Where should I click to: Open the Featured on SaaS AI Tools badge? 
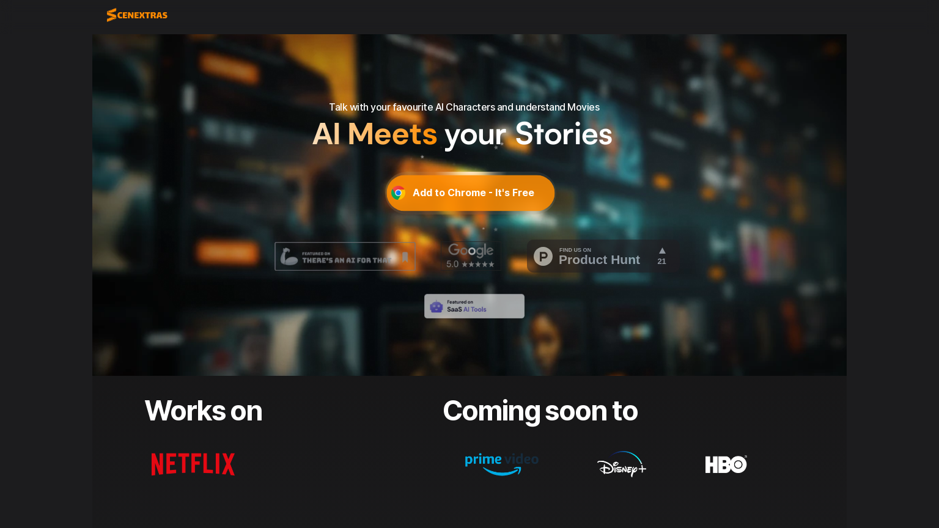[474, 306]
